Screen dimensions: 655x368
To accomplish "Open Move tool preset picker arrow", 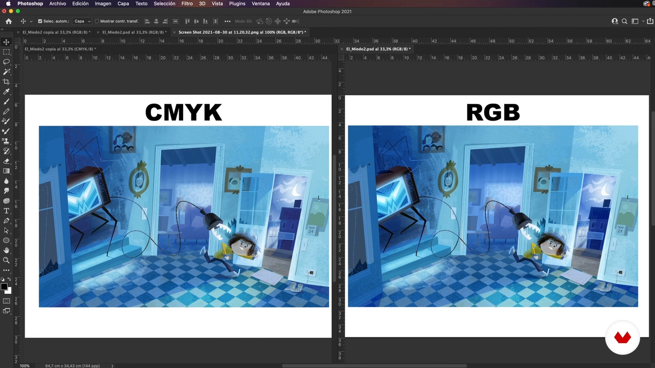I will point(31,21).
